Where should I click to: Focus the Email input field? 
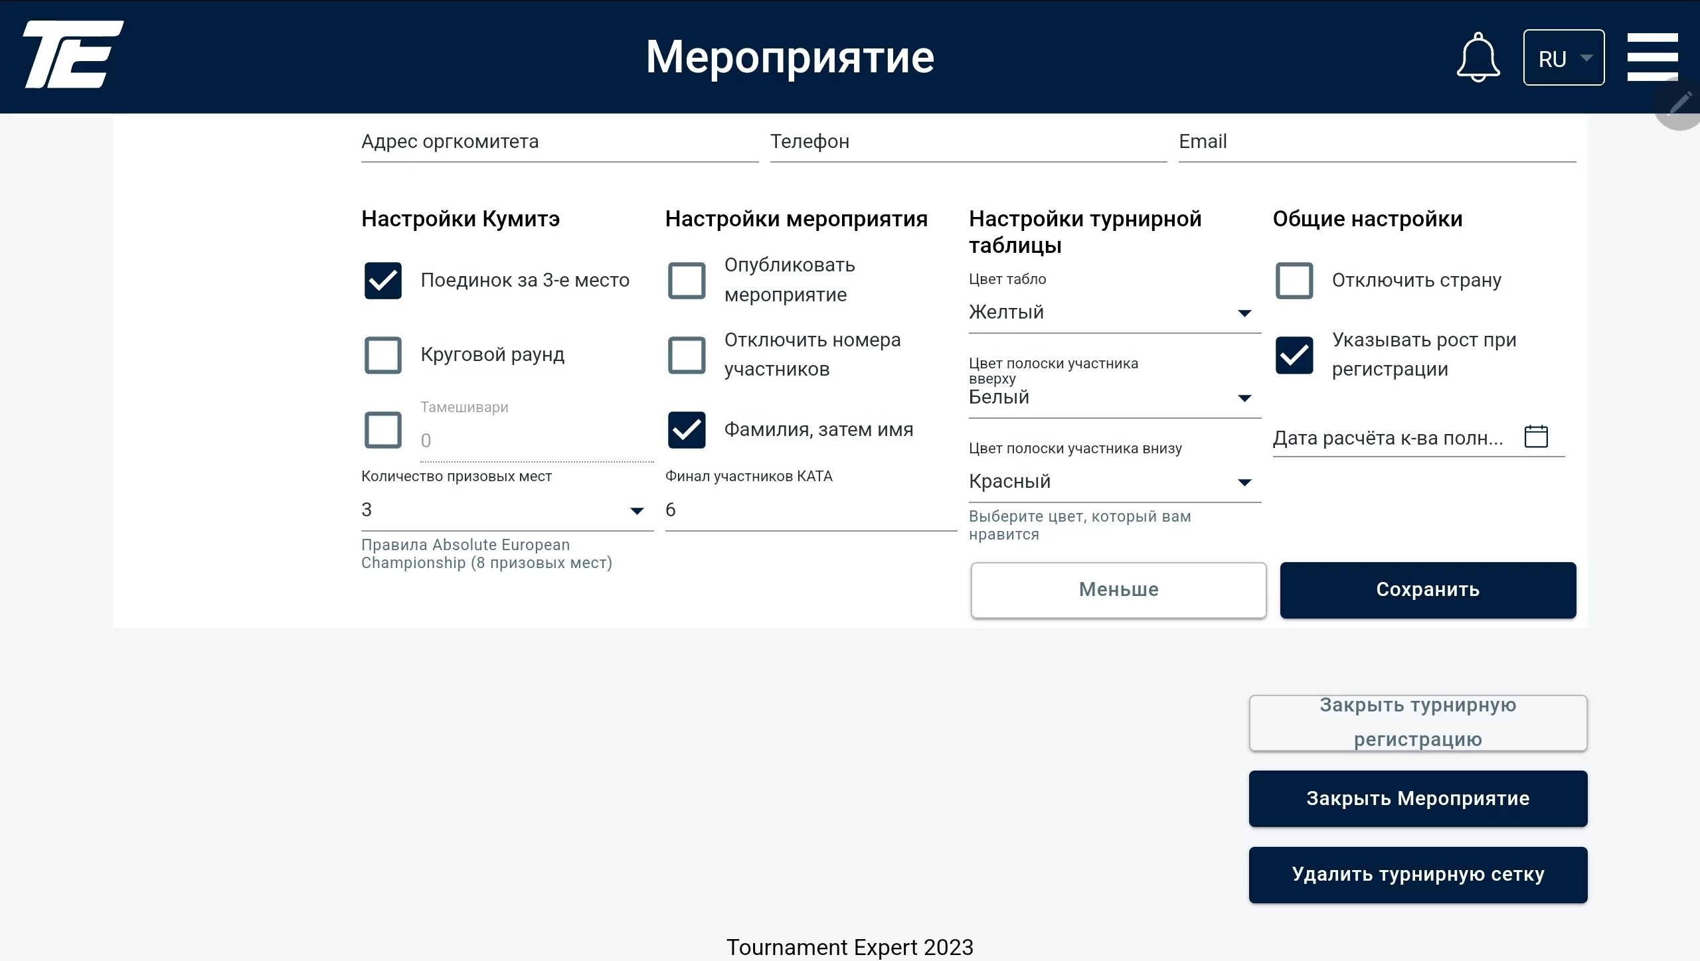(x=1377, y=142)
